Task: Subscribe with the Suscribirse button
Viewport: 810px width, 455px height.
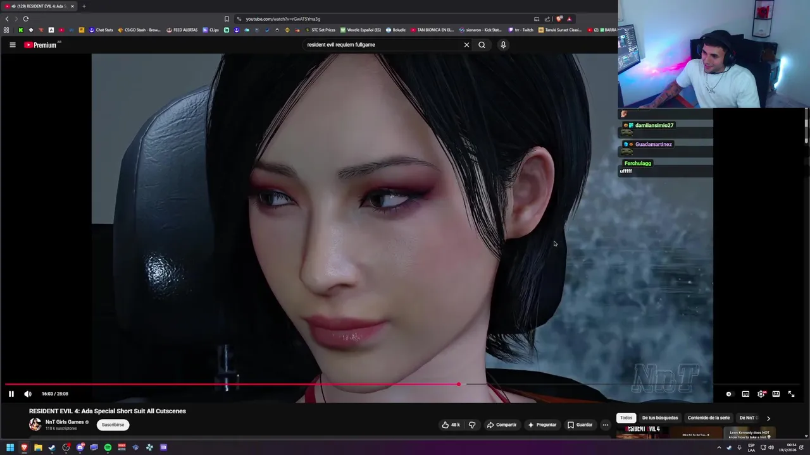Action: pyautogui.click(x=113, y=425)
